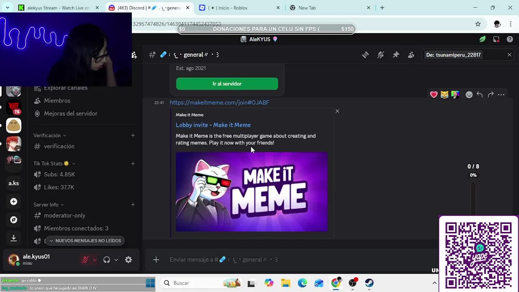Clear the 'De: tsunamiperu_22817' search filter
Image resolution: width=519 pixels, height=292 pixels.
click(509, 55)
